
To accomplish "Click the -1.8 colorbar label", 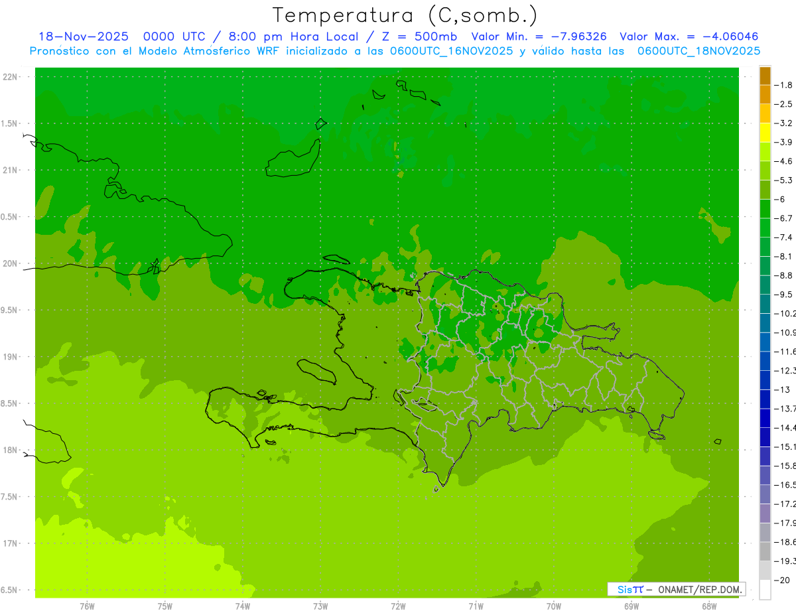I will pyautogui.click(x=784, y=85).
